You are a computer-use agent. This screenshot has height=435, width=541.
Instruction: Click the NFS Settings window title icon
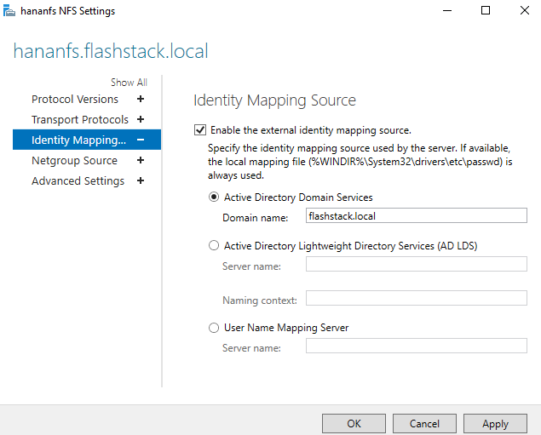pyautogui.click(x=9, y=11)
